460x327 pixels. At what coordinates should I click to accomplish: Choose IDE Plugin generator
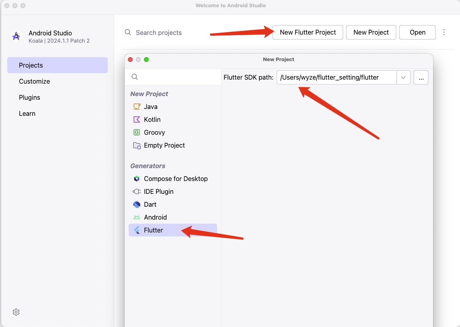click(173, 191)
